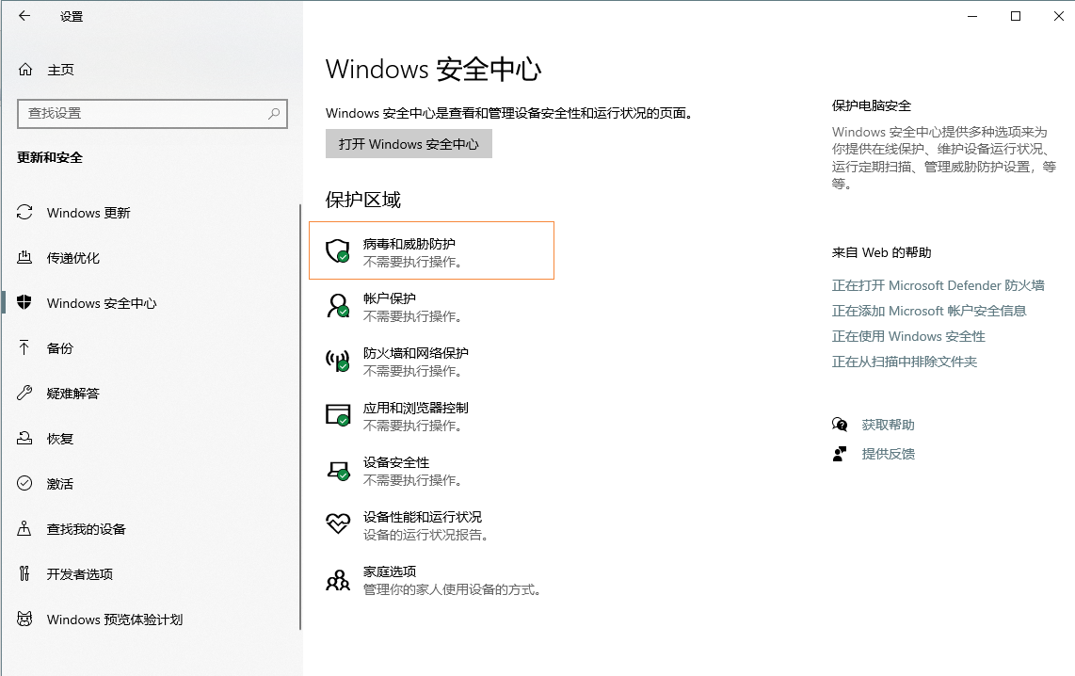This screenshot has height=676, width=1075.
Task: Open link 正在使用 Windows 安全性
Action: [x=908, y=336]
